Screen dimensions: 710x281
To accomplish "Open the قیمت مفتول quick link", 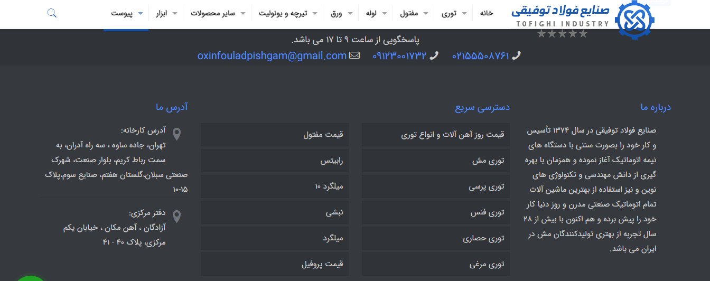I will click(274, 135).
